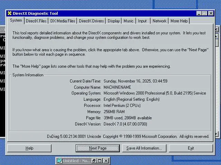Viewport: 221px width, 165px height.
Task: Maximize the minimized Untitled Notepad window
Action: pos(100,161)
